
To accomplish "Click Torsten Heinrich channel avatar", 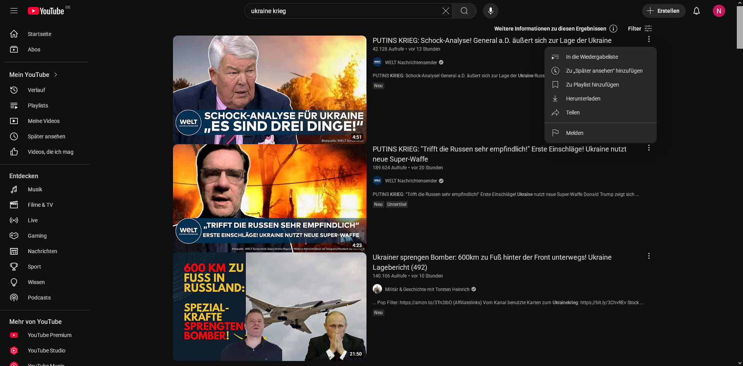I will pyautogui.click(x=377, y=289).
